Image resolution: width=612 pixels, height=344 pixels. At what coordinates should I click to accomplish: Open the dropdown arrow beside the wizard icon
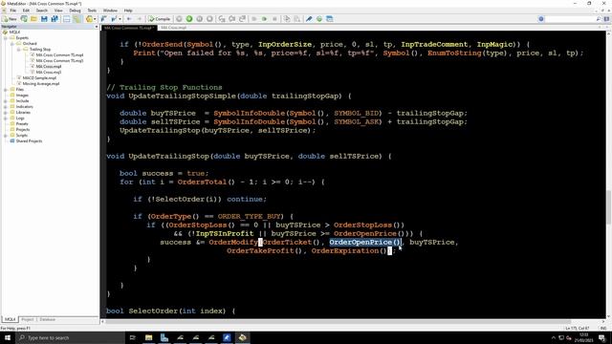pos(95,19)
